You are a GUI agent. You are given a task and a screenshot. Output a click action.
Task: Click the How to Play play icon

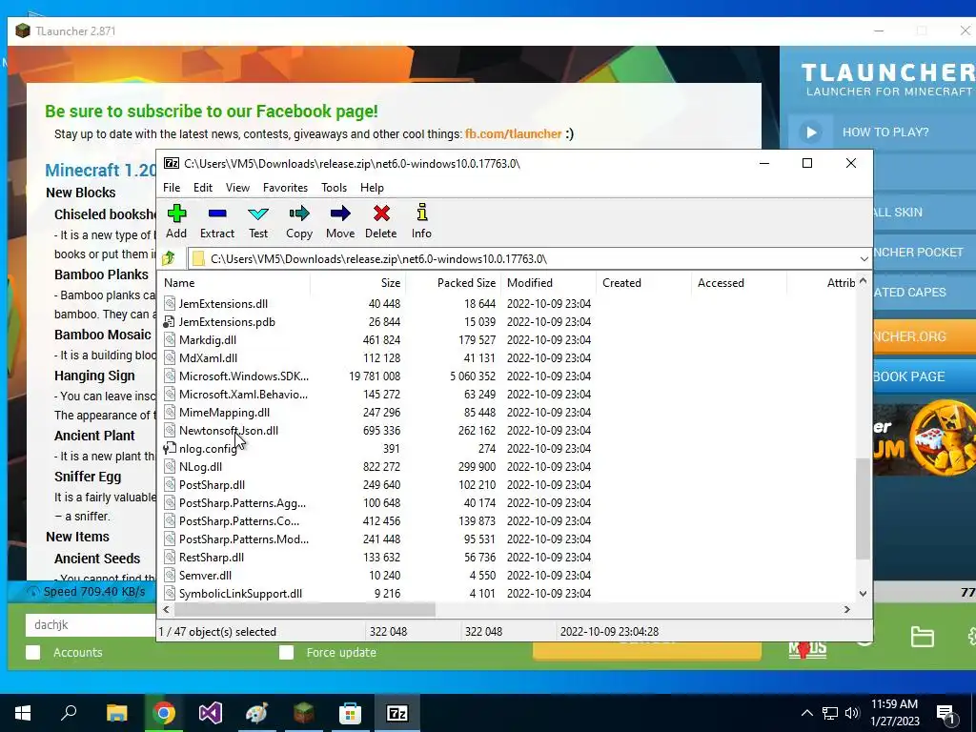tap(811, 132)
